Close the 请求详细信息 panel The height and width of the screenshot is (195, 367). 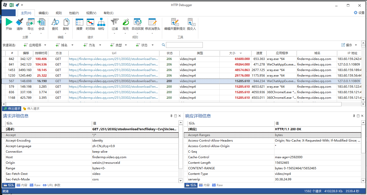click(x=180, y=116)
